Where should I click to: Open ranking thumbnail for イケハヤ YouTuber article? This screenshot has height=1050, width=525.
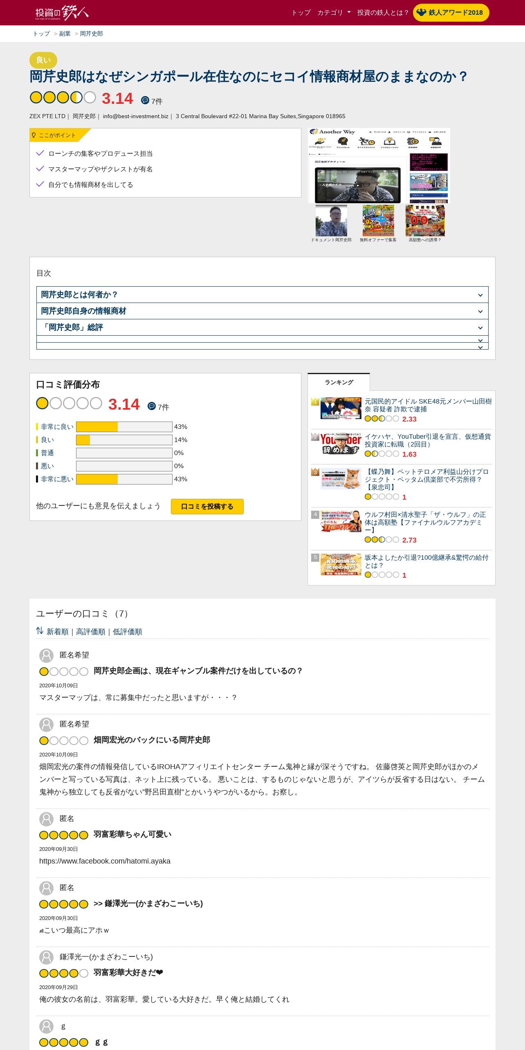pos(341,443)
